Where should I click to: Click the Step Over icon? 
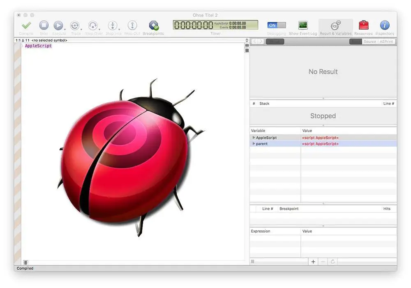coord(93,25)
